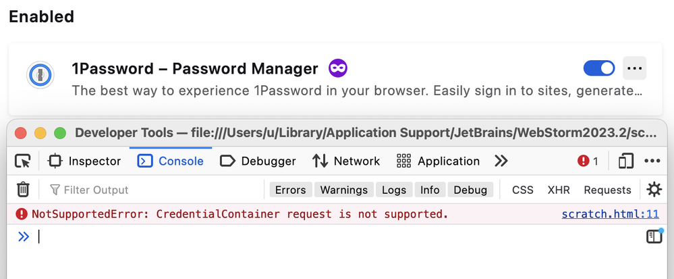Open the scratch.html:11 source link
Image resolution: width=674 pixels, height=279 pixels.
[x=610, y=215]
